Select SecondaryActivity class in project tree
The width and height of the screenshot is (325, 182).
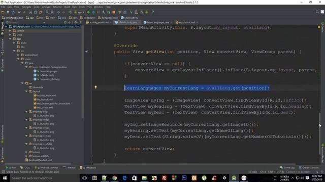[x=50, y=79]
